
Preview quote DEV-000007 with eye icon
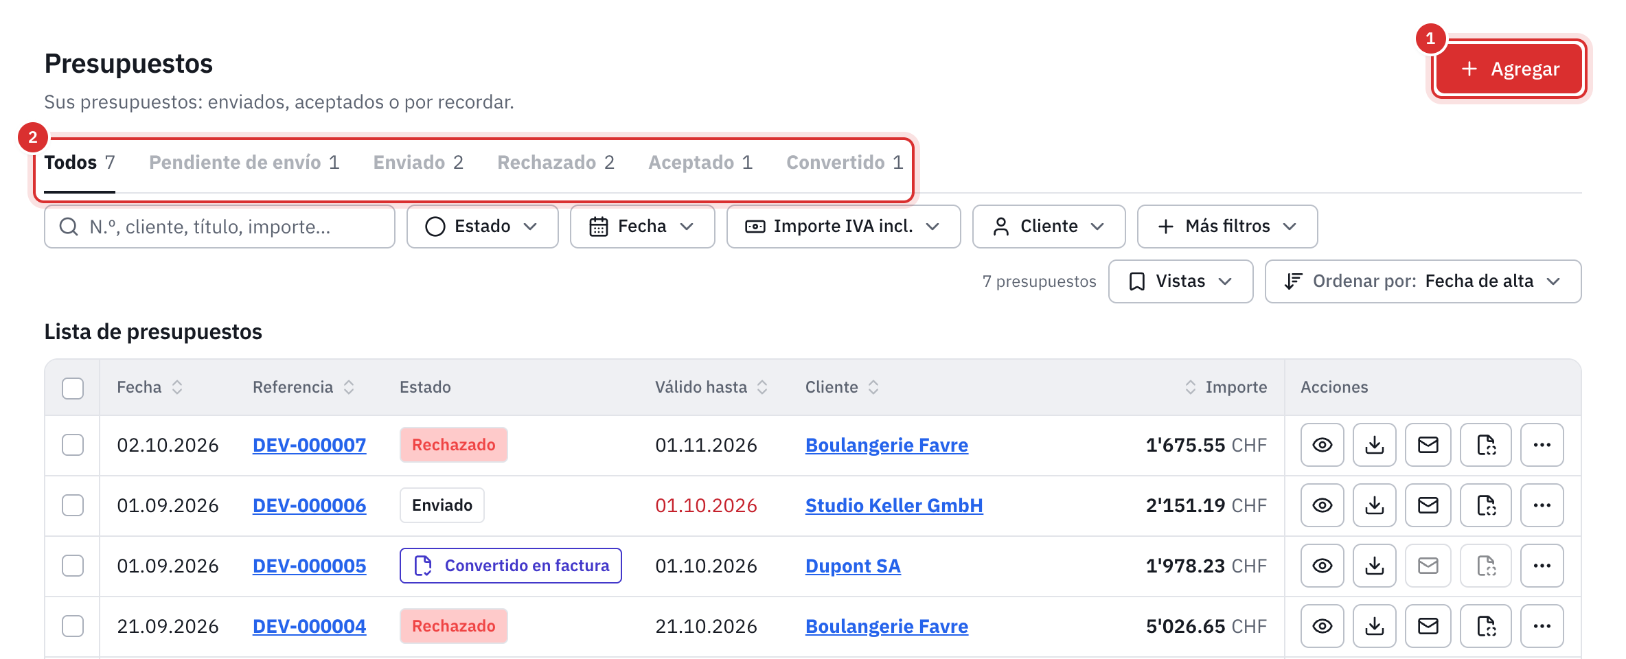[1322, 445]
